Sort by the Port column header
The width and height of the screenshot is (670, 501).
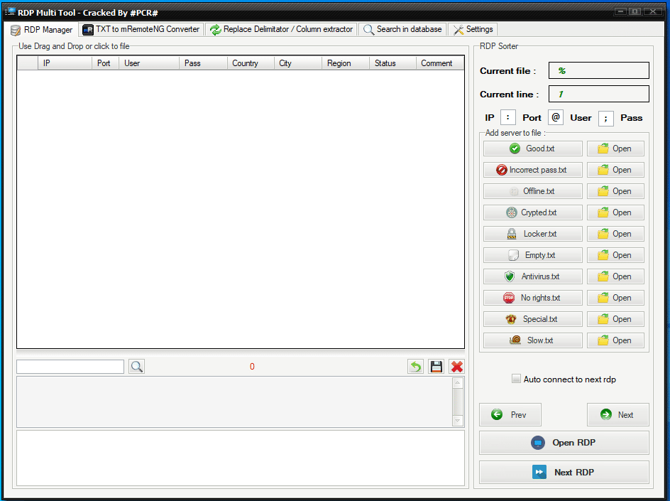point(105,63)
